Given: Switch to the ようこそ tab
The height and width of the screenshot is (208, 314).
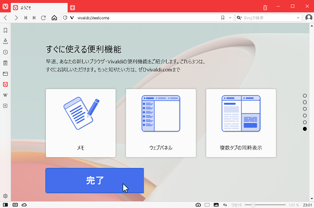Looking at the screenshot, I should pos(39,8).
